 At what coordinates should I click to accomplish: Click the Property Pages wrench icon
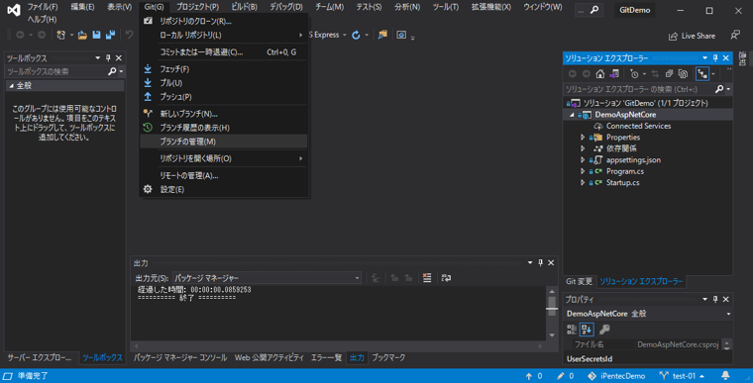(604, 330)
